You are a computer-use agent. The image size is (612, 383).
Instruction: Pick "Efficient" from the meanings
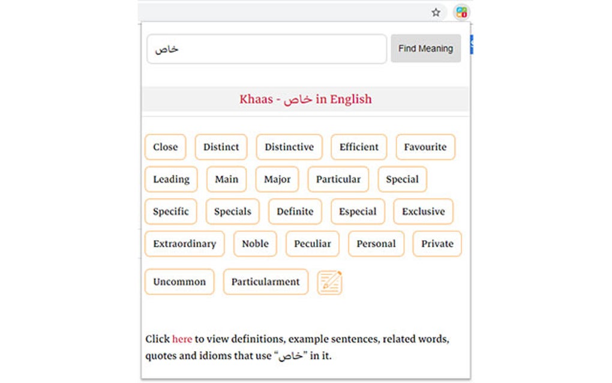click(x=358, y=146)
